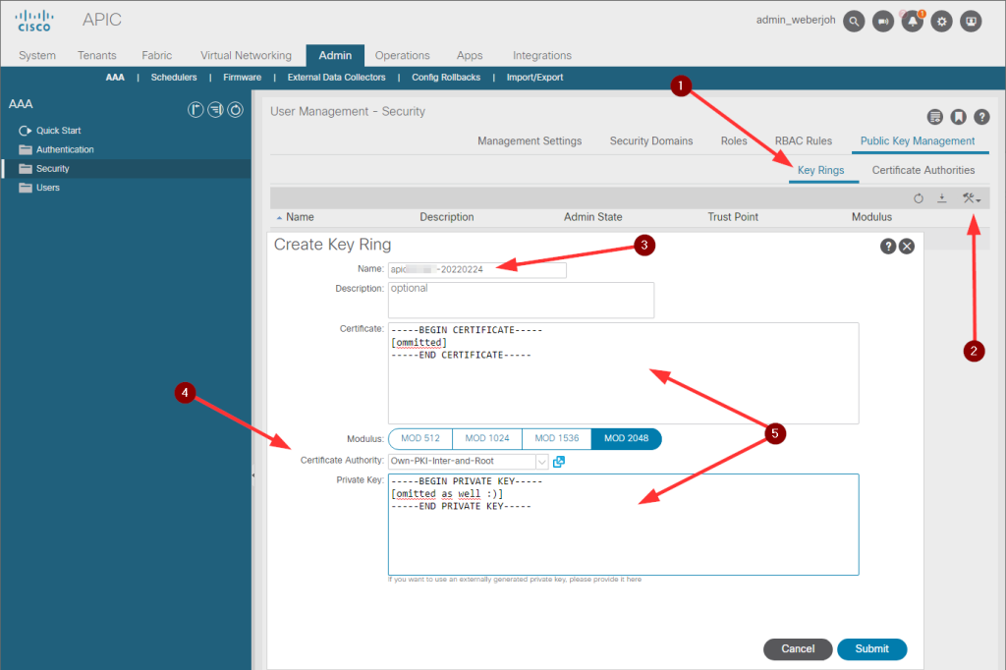Open help icon for User Management
Screen dimensions: 1006x670
click(981, 117)
